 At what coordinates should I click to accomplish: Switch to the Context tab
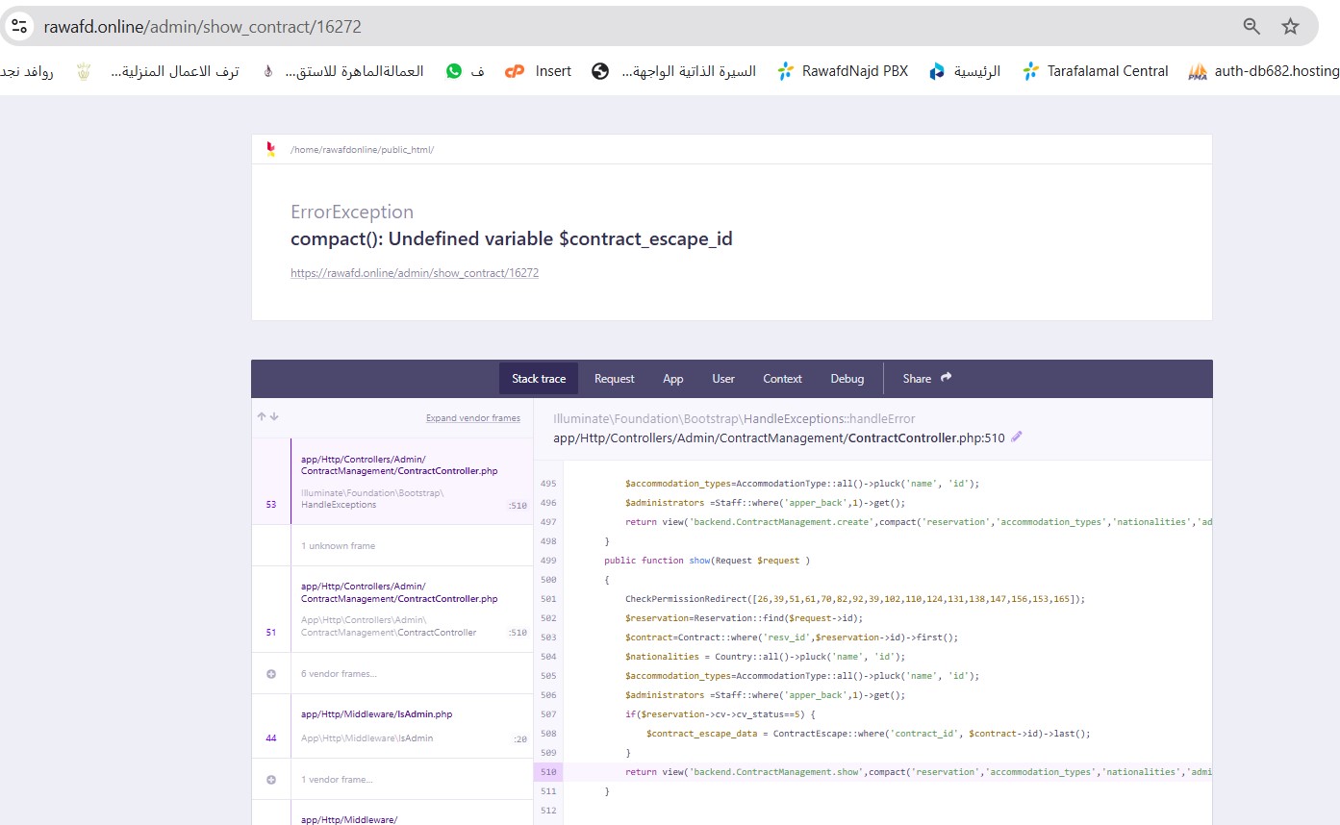click(782, 379)
